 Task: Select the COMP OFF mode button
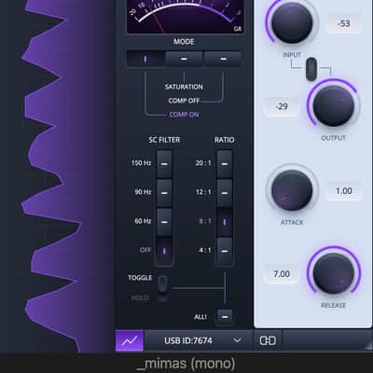[x=223, y=59]
